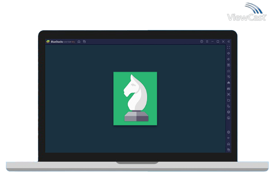Open the Home tab icon in the title bar
The width and height of the screenshot is (272, 187).
pyautogui.click(x=79, y=42)
